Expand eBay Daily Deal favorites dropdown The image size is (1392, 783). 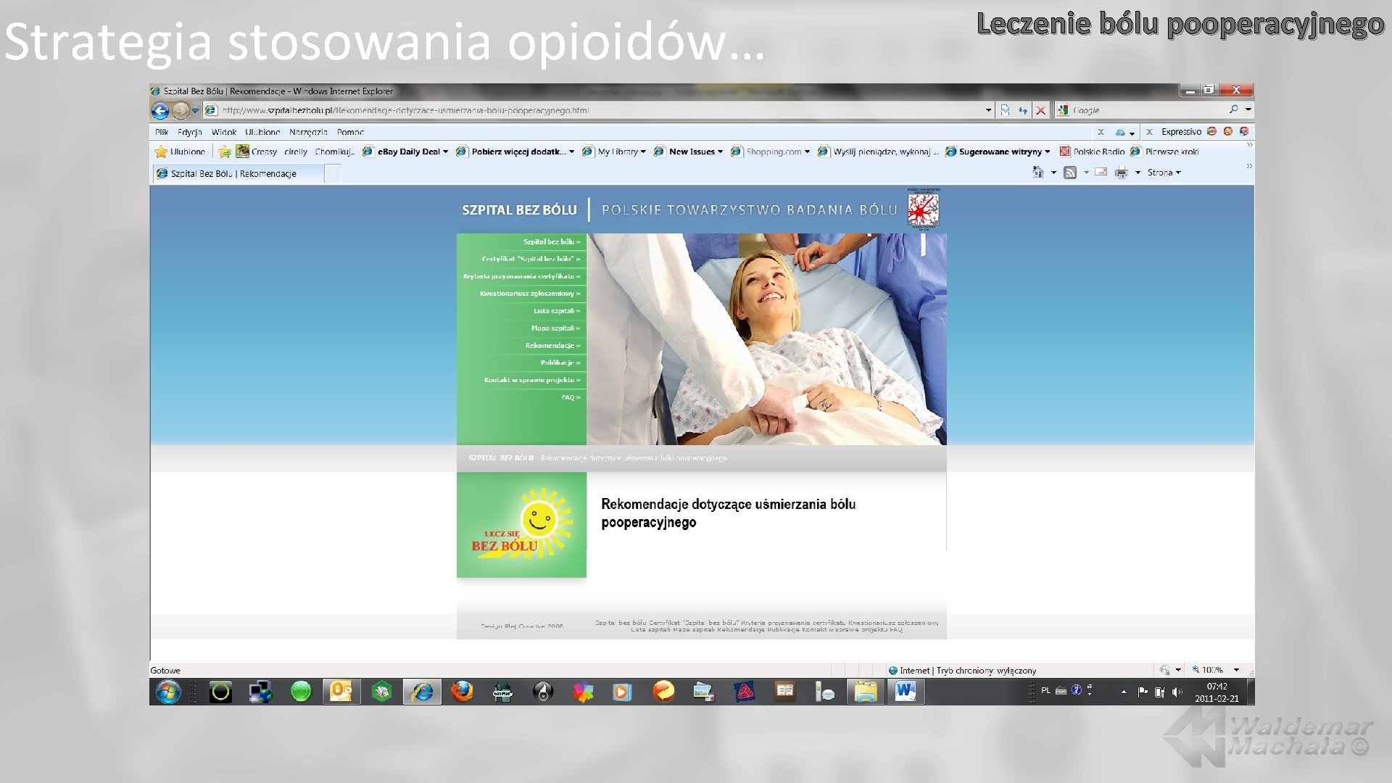tap(445, 152)
